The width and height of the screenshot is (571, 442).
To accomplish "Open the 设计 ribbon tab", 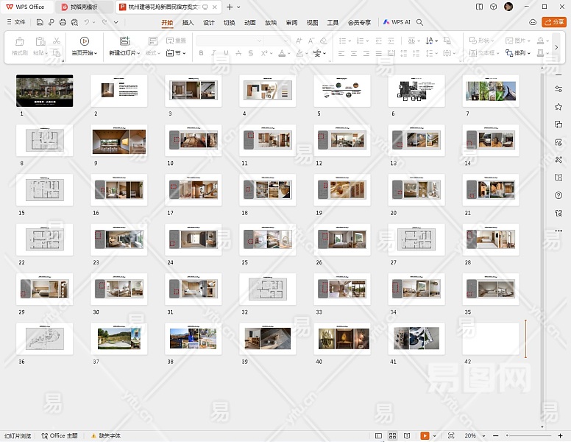I will point(208,23).
